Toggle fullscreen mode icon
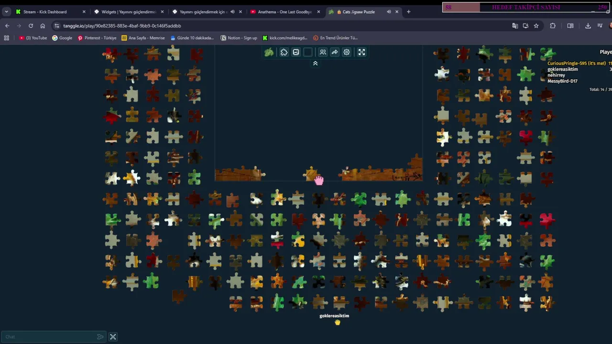This screenshot has height=344, width=612. pyautogui.click(x=361, y=52)
